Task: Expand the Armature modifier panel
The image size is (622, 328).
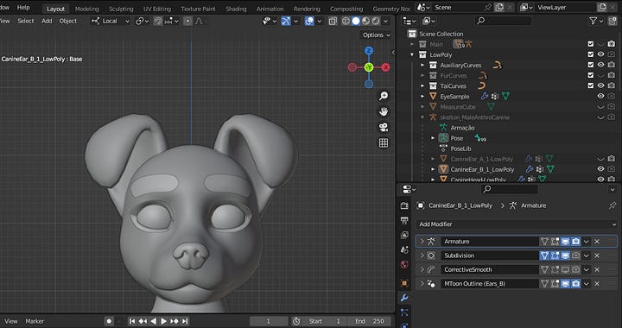Action: point(422,241)
